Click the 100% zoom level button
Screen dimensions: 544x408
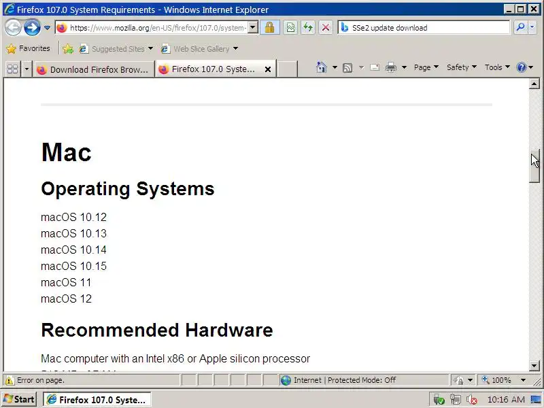pos(497,381)
